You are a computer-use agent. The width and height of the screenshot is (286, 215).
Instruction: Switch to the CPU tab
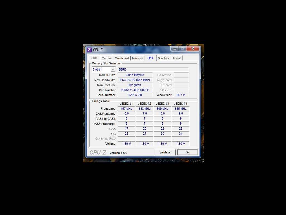tap(94, 58)
